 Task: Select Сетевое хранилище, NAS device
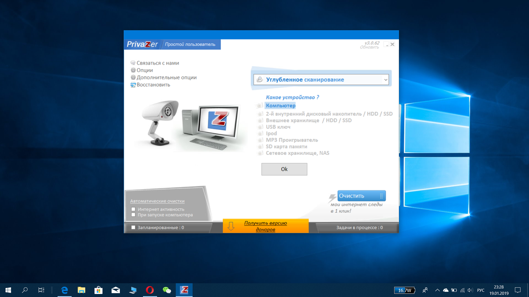[298, 153]
